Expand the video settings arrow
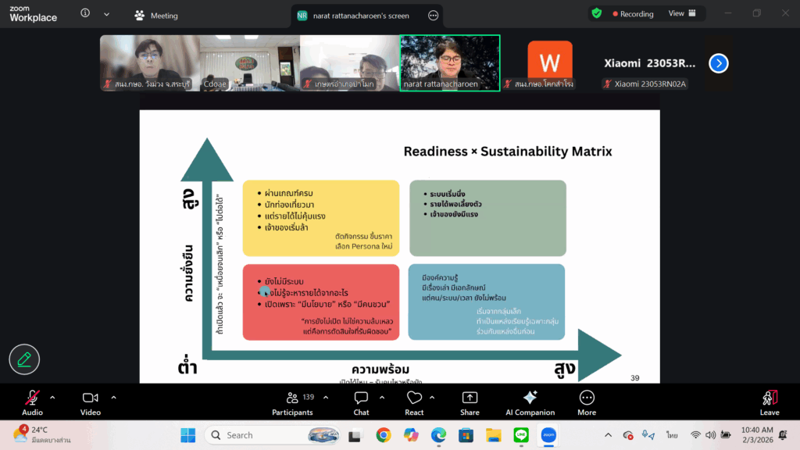Image resolution: width=800 pixels, height=450 pixels. pos(113,397)
